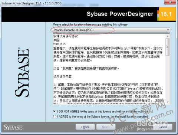Click the 点击 "我同意" instruction line
This screenshot has height=135, width=178.
click(86, 68)
